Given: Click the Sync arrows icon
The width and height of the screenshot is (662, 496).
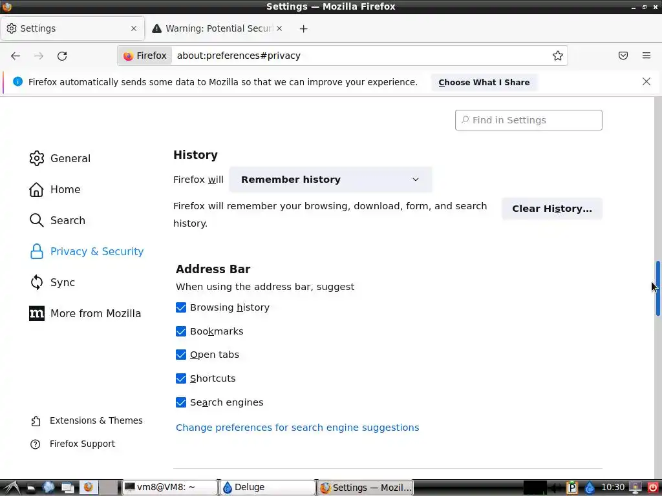Looking at the screenshot, I should pyautogui.click(x=37, y=282).
